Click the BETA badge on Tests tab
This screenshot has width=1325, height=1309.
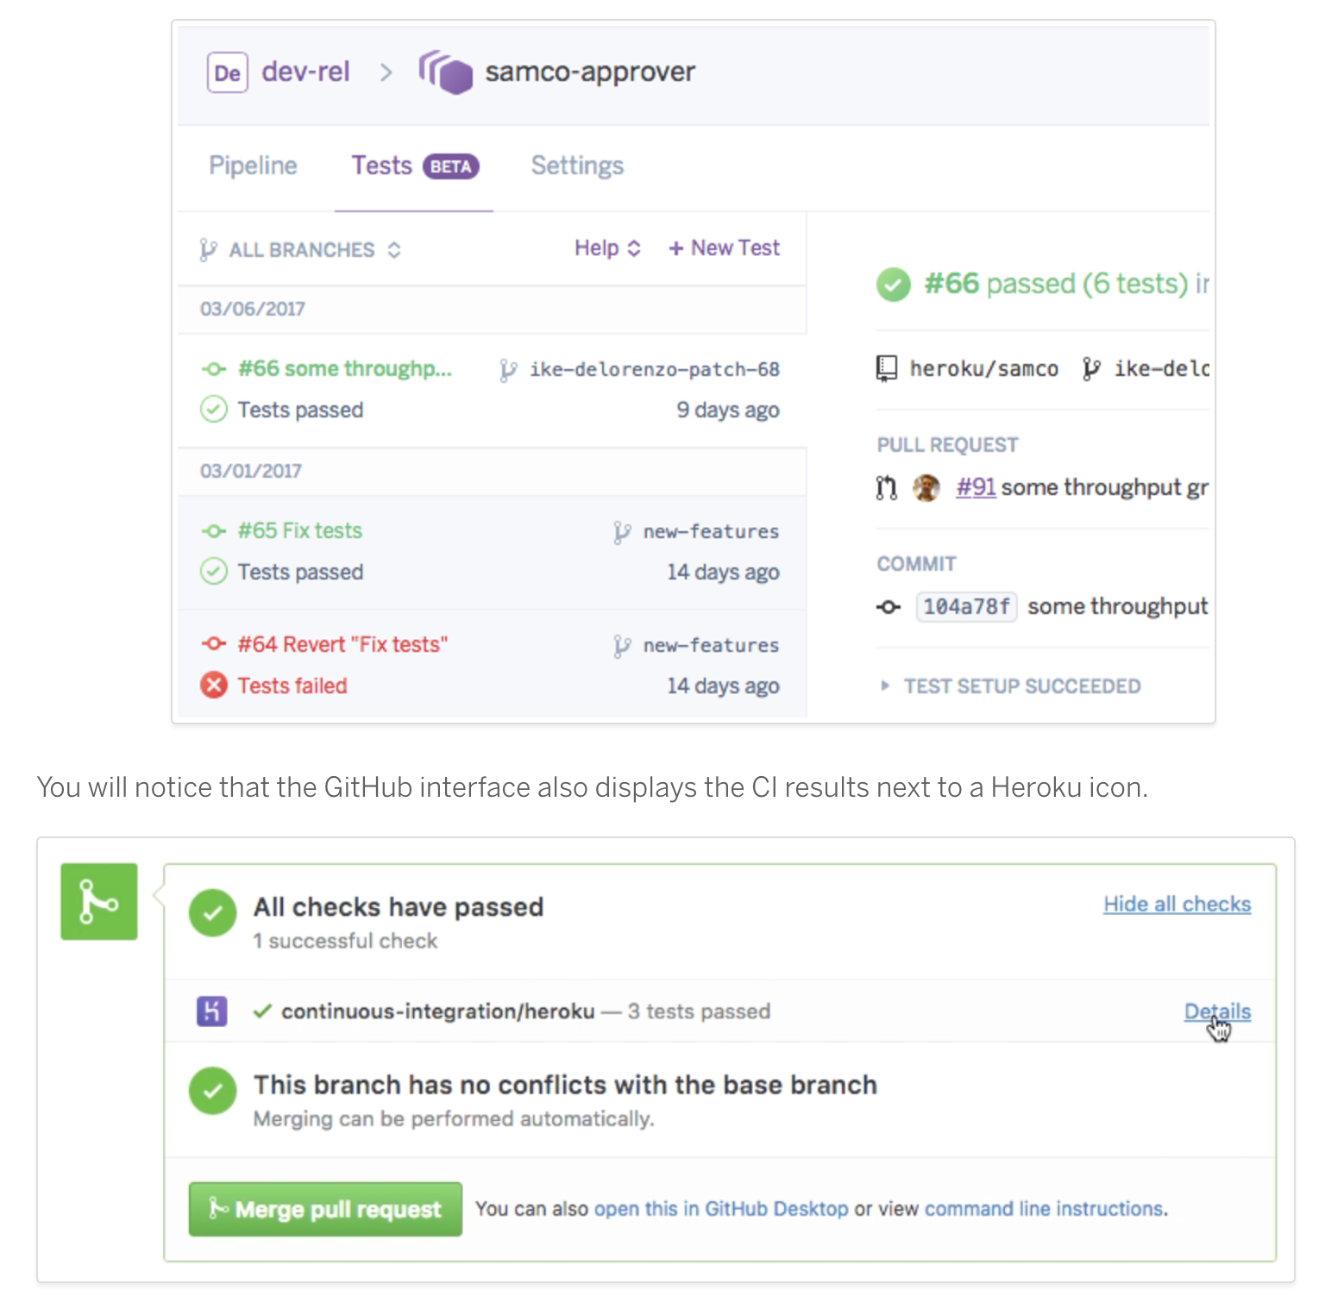click(x=450, y=166)
